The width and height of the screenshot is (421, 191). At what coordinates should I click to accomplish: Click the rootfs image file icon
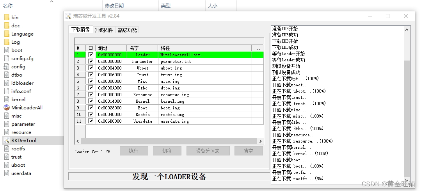pyautogui.click(x=6, y=148)
